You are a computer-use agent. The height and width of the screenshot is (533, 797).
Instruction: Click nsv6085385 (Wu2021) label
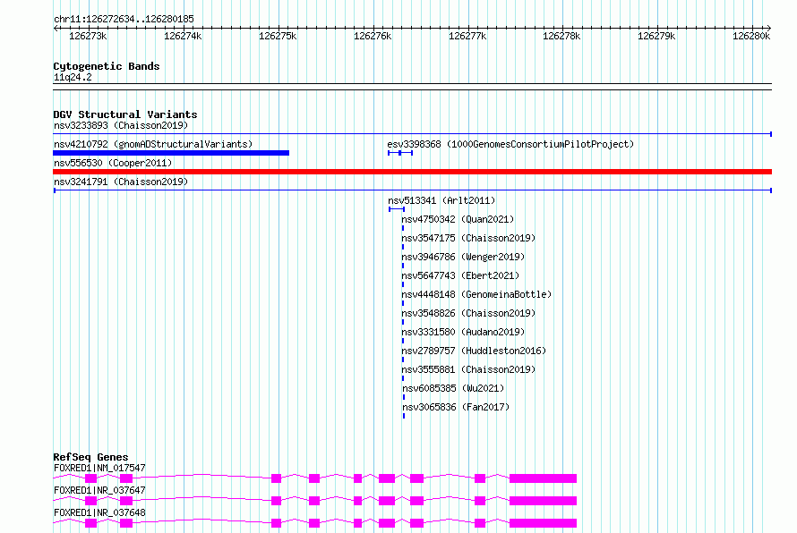[x=453, y=388]
